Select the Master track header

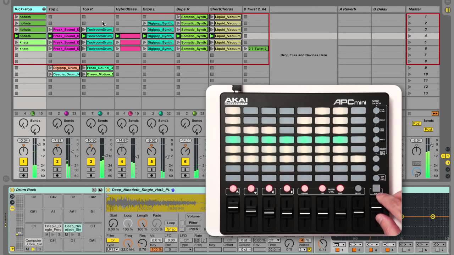pos(423,9)
